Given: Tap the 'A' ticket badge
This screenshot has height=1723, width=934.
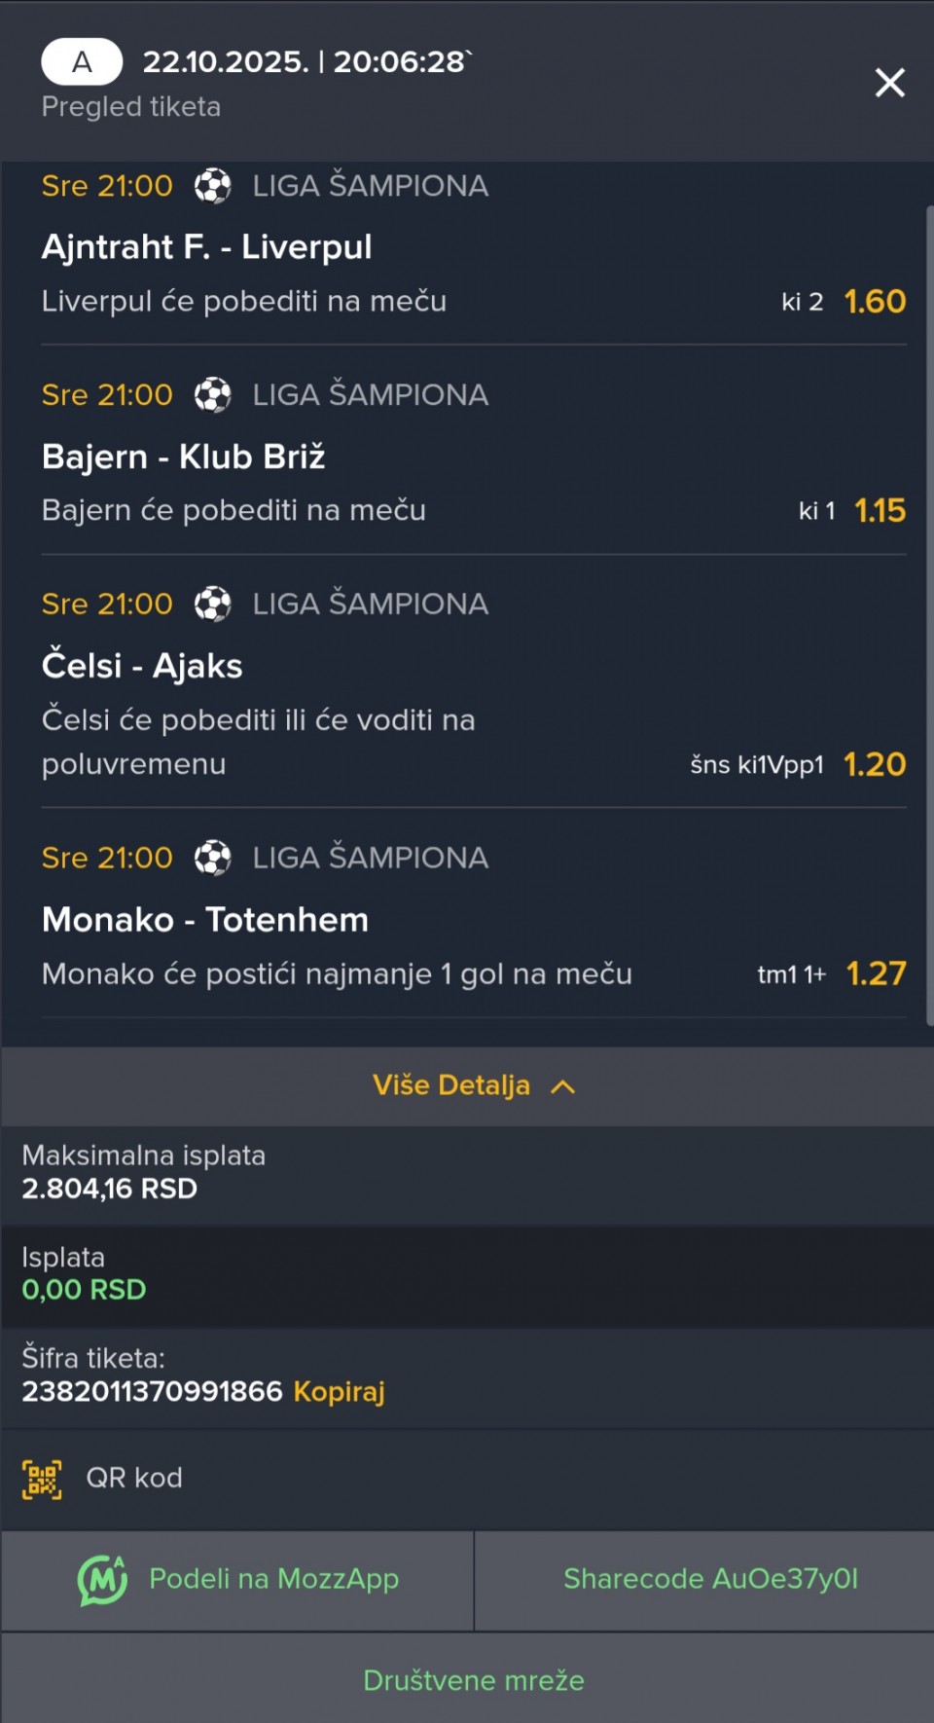Looking at the screenshot, I should coord(82,62).
